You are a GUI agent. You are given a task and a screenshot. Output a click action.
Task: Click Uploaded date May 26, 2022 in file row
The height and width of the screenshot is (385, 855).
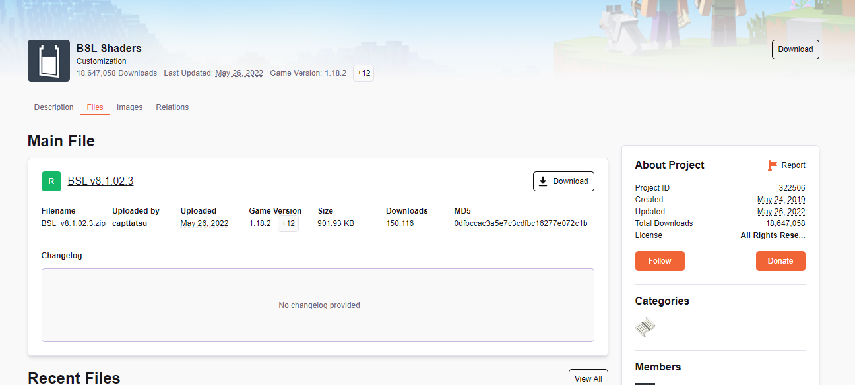click(x=205, y=223)
